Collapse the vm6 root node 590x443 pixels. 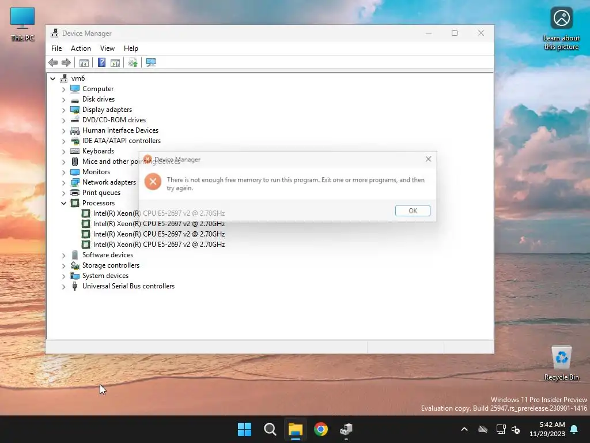(x=52, y=78)
